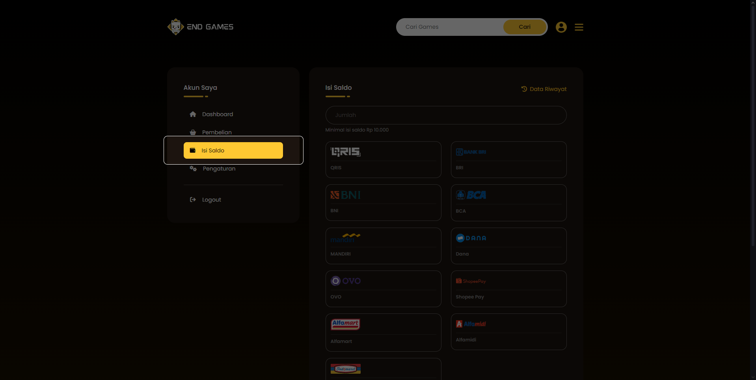Click the Bank BRI logo

point(471,152)
